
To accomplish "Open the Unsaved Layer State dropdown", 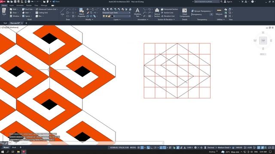I will coord(116,13).
